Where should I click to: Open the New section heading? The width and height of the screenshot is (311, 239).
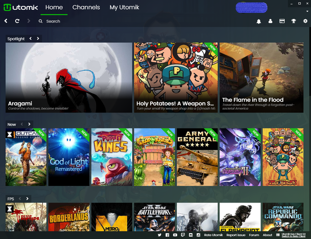(12, 124)
